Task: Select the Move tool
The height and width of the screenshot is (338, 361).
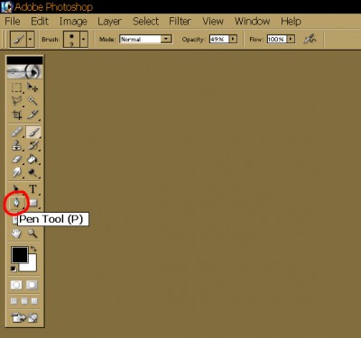Action: click(32, 87)
